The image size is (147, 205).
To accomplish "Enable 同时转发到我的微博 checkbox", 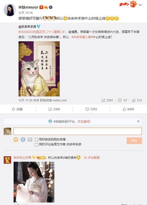I will tap(37, 140).
